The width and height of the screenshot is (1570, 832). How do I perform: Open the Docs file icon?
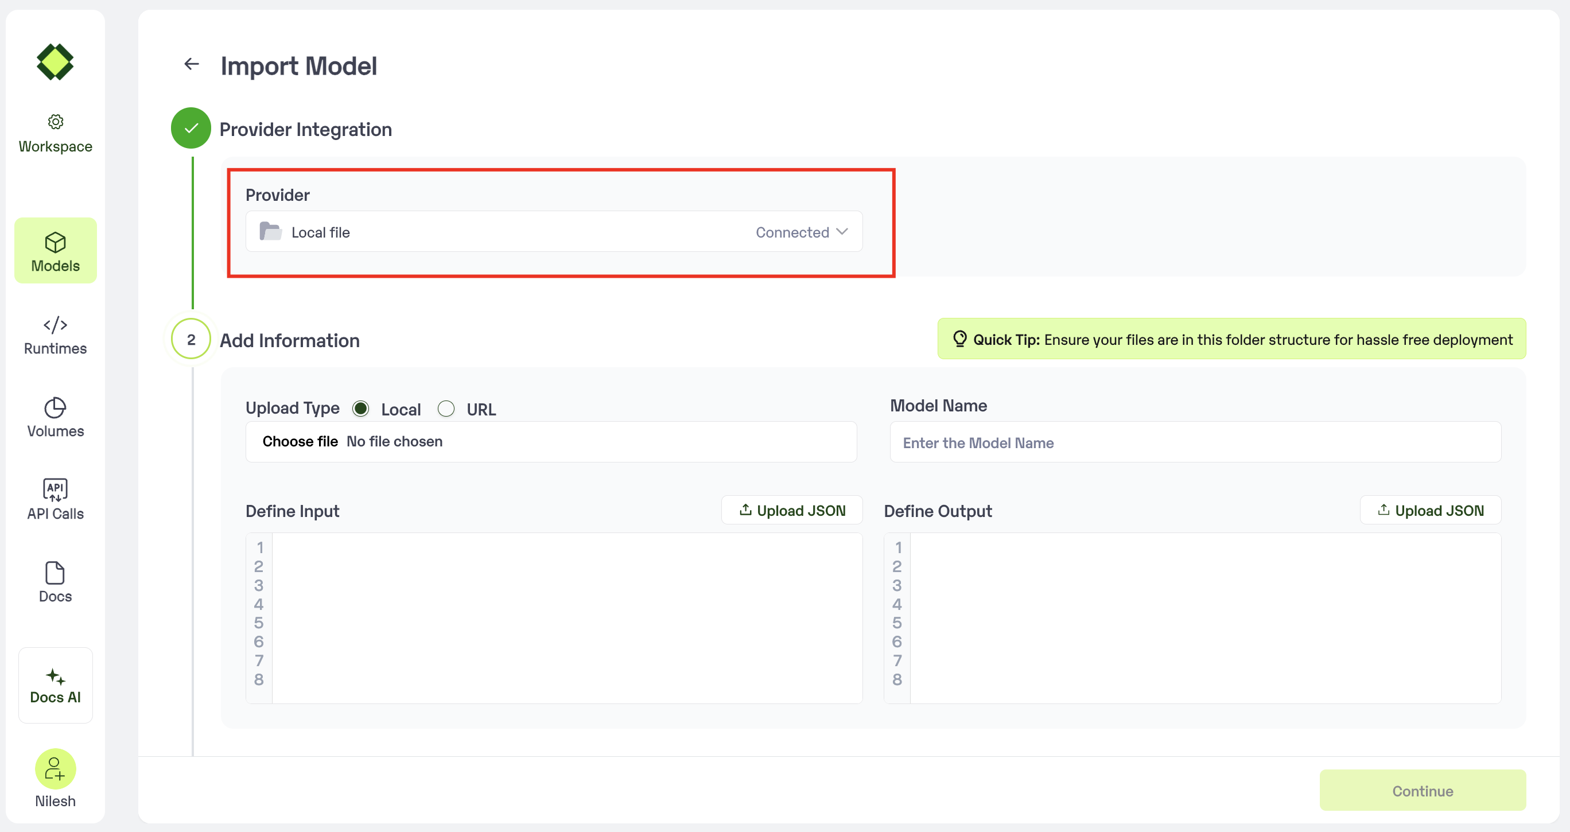56,573
